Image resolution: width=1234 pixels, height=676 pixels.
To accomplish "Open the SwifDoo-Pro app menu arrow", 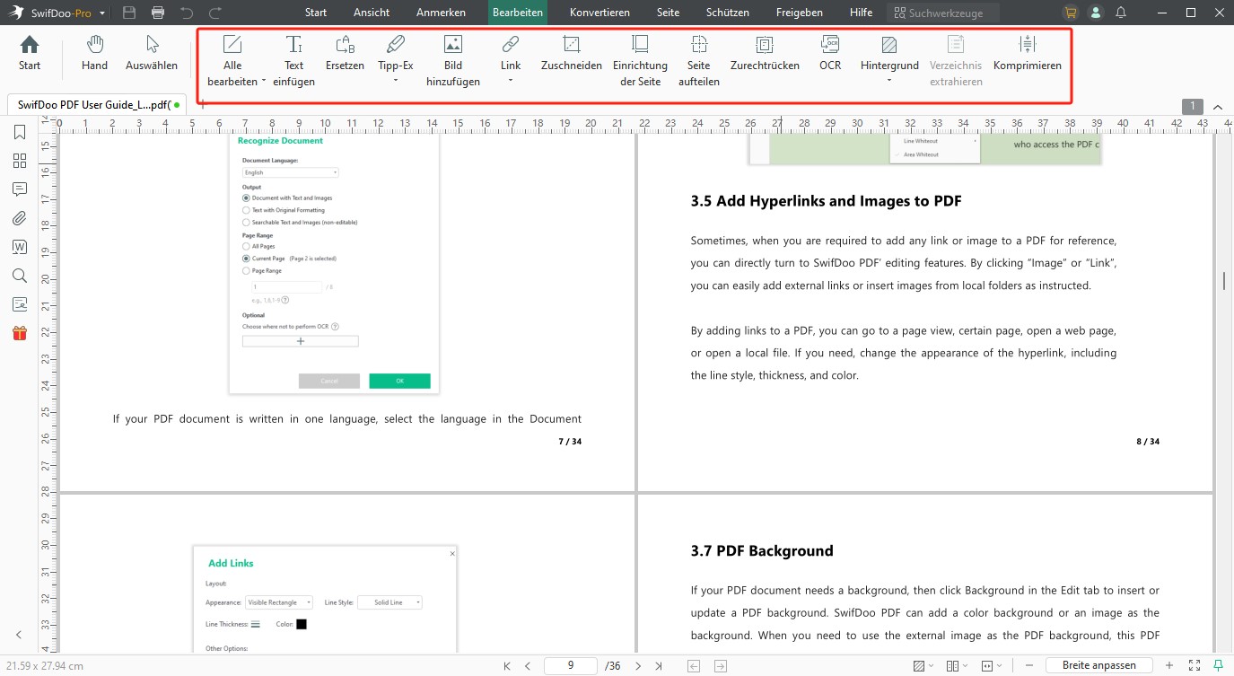I will click(102, 13).
